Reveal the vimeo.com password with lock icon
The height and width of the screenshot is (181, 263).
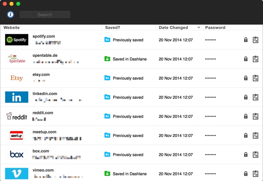[x=246, y=174]
